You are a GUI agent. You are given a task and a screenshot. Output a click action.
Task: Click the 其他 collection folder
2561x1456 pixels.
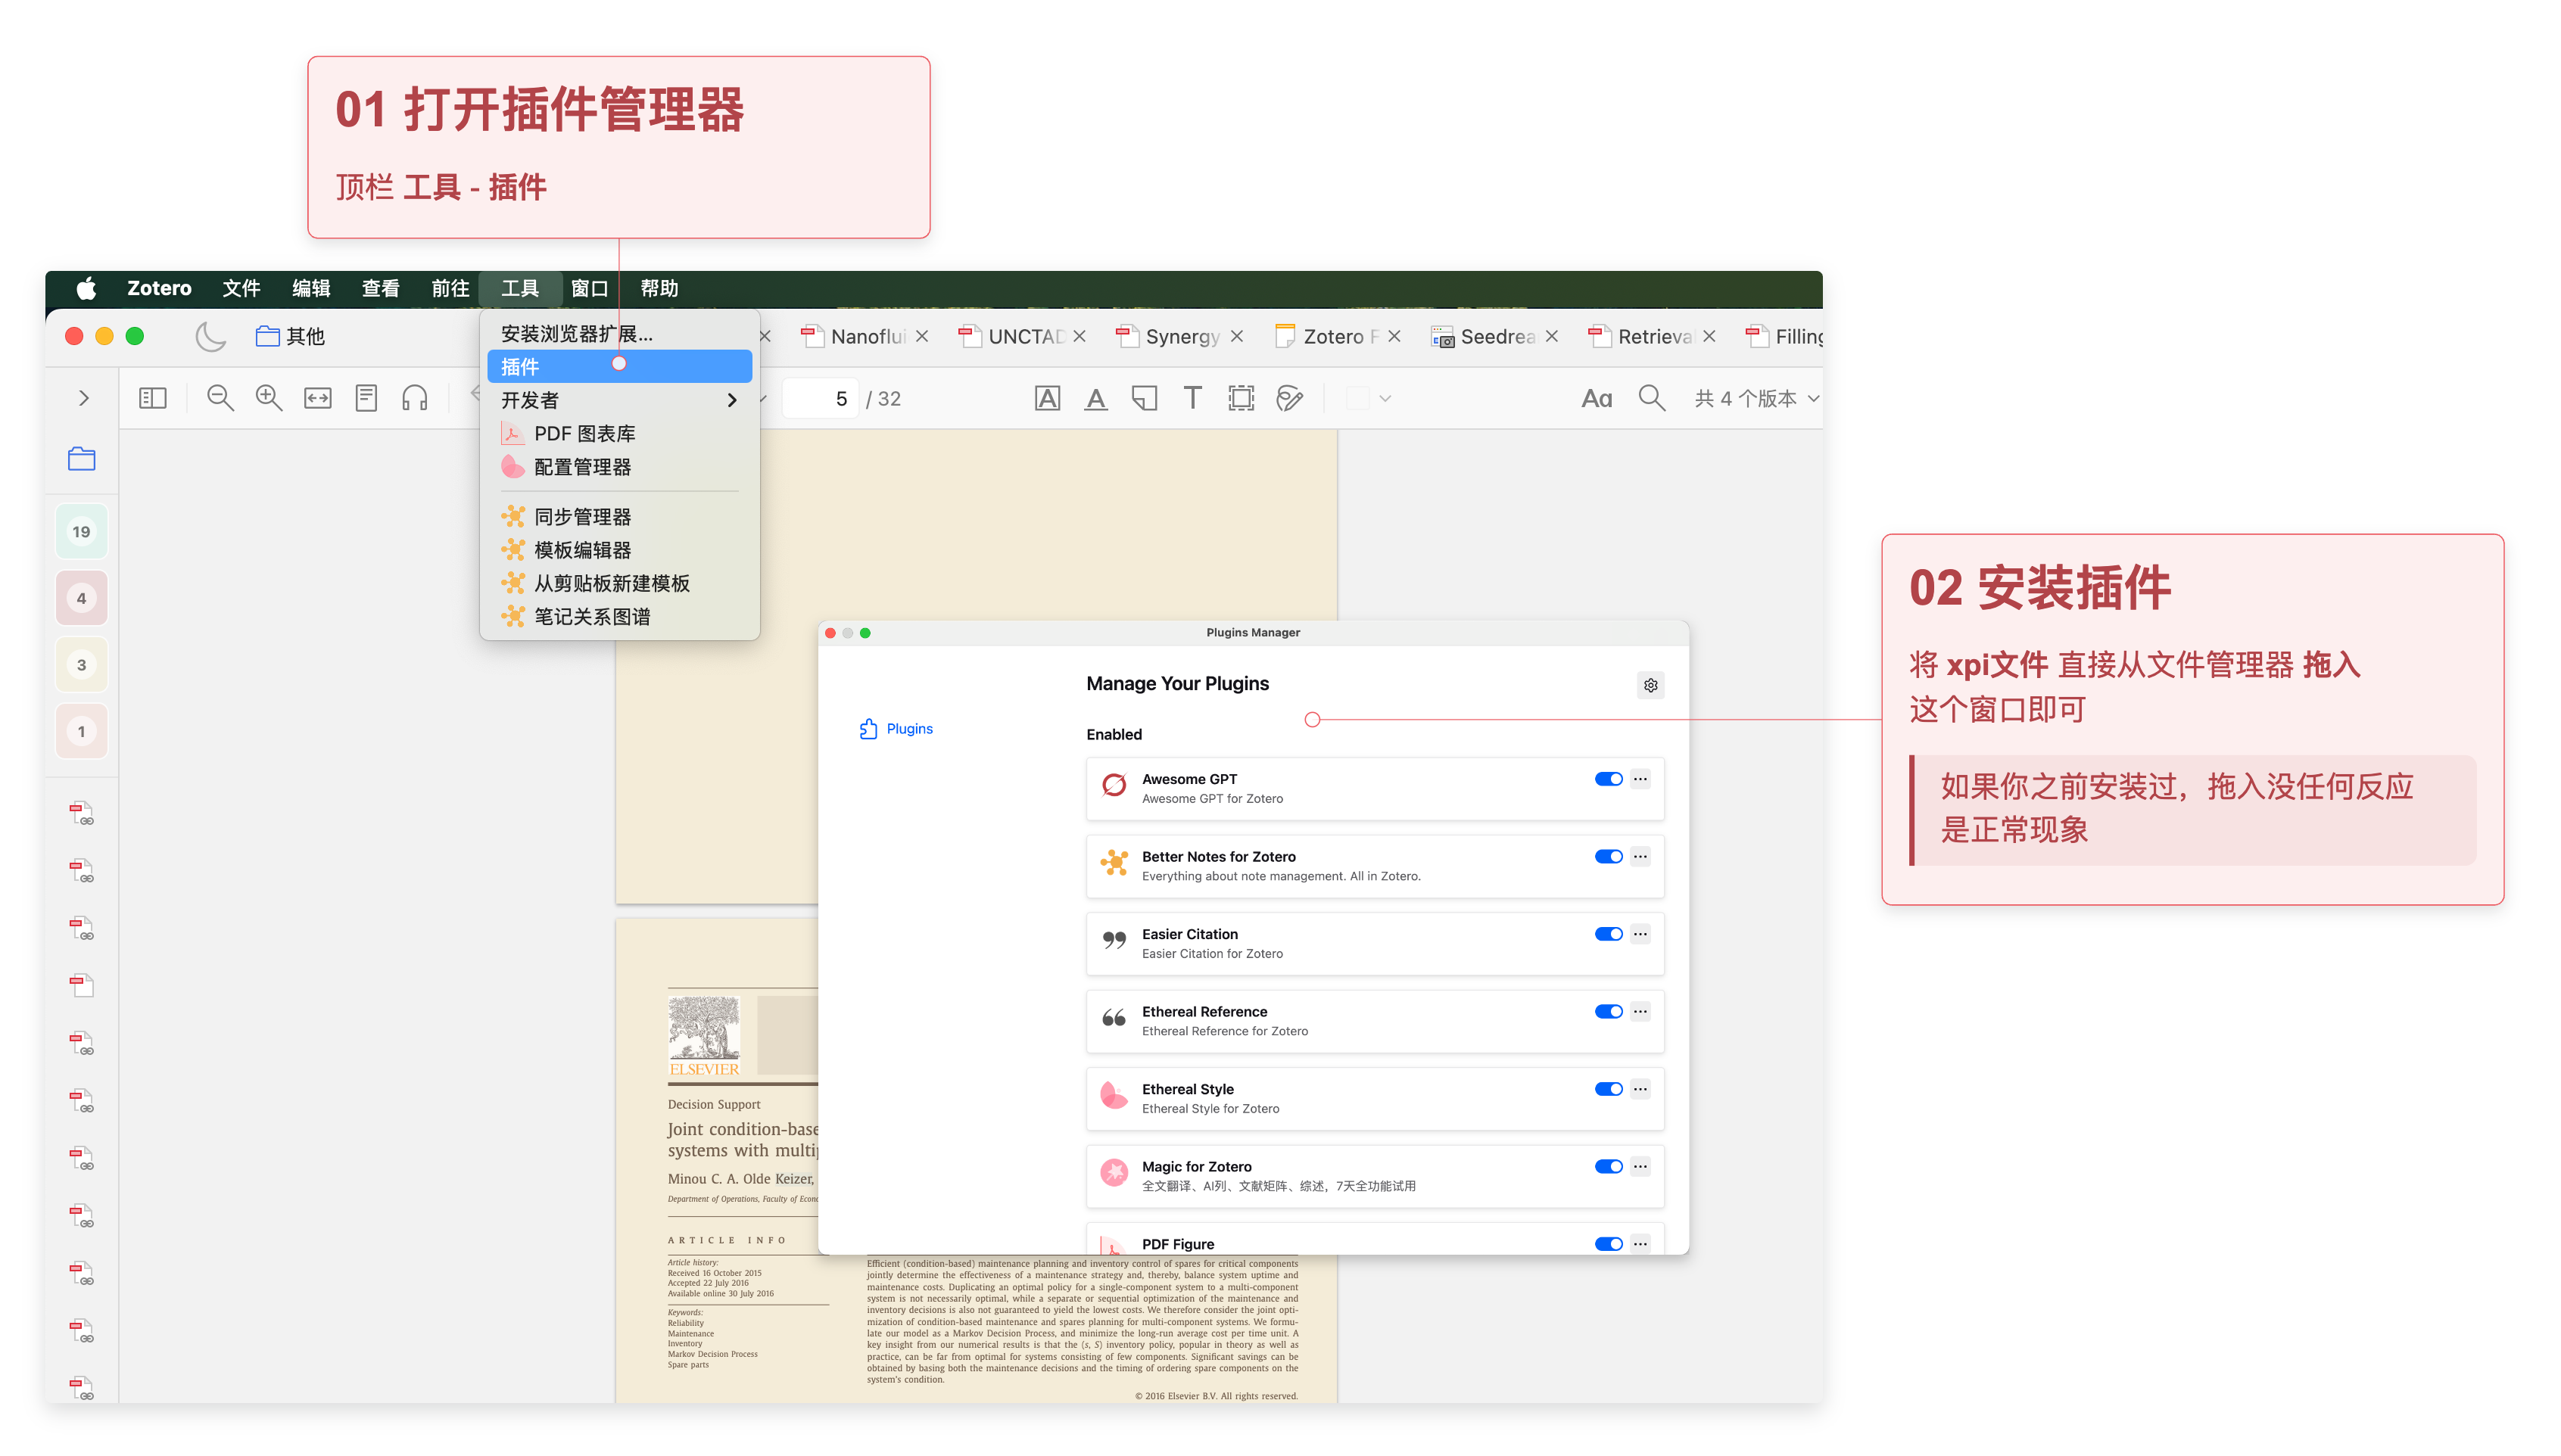[291, 337]
